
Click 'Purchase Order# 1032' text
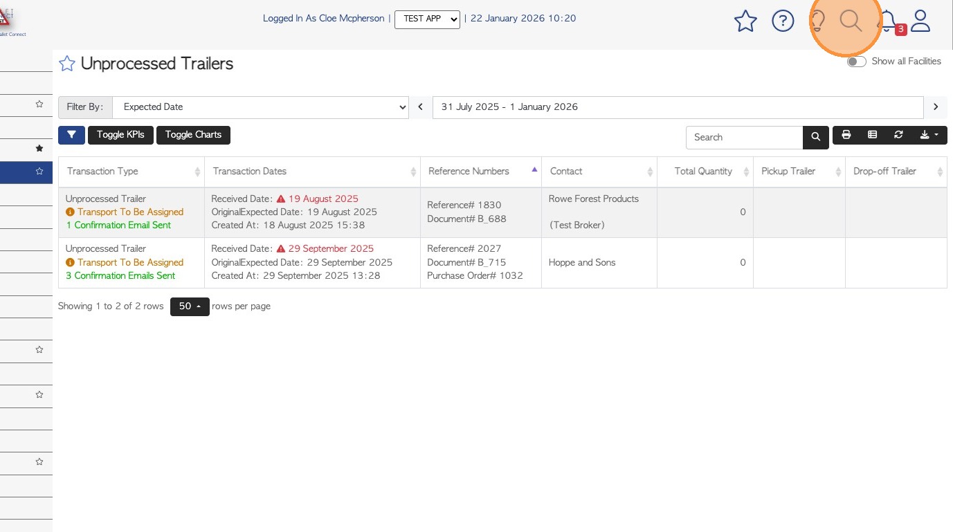coord(475,276)
